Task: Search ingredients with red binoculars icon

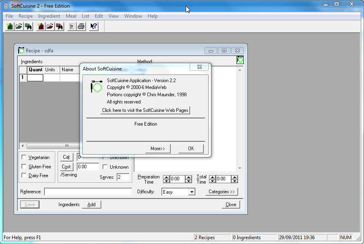Action: [59, 27]
